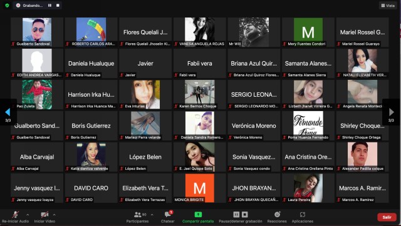Select Boris Gutierrez tile

(91, 126)
